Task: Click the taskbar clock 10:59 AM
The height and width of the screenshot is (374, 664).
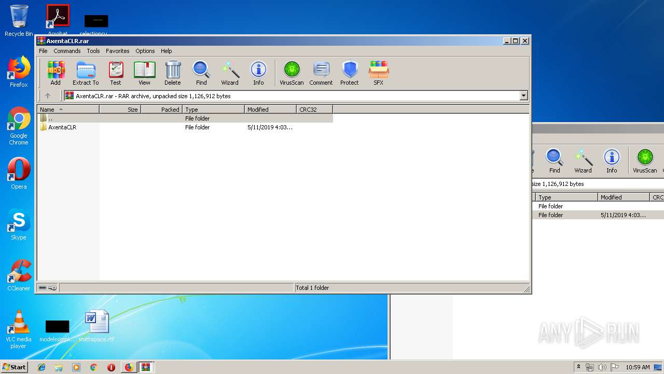Action: tap(638, 367)
